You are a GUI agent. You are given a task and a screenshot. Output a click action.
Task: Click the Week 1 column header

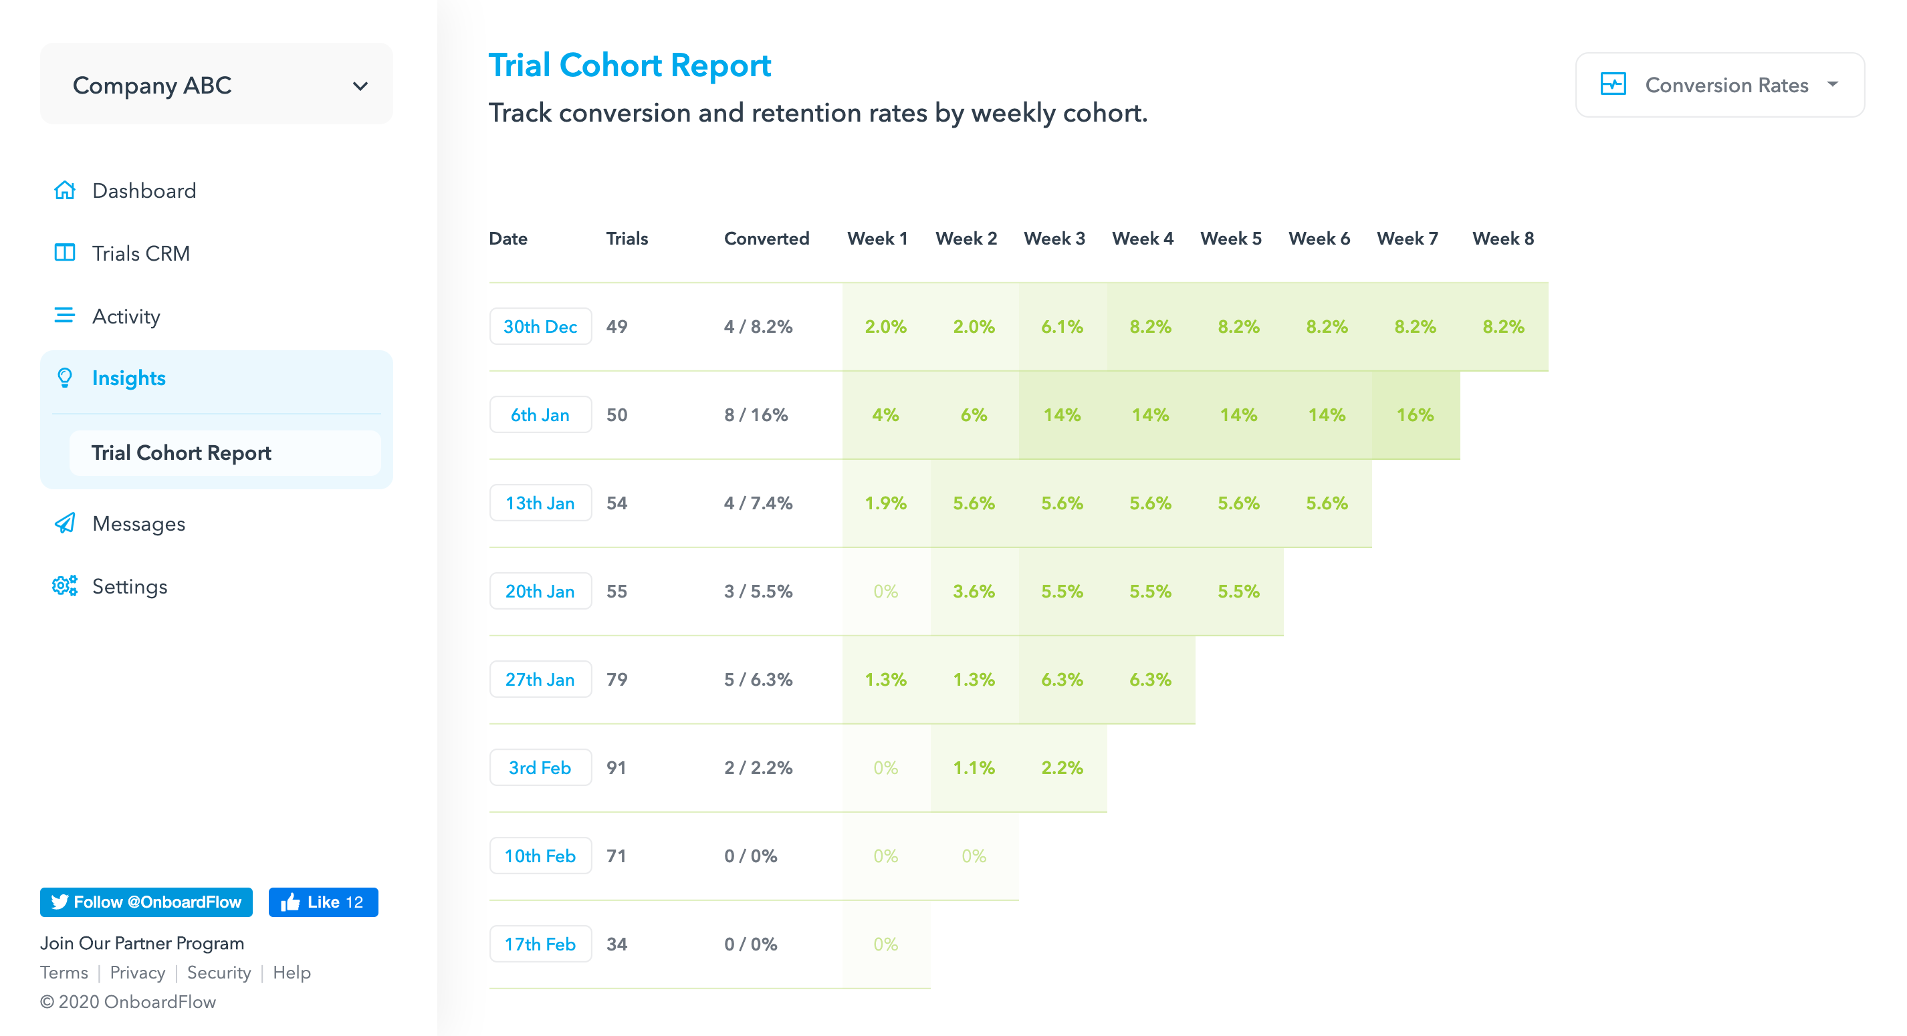[x=877, y=238]
